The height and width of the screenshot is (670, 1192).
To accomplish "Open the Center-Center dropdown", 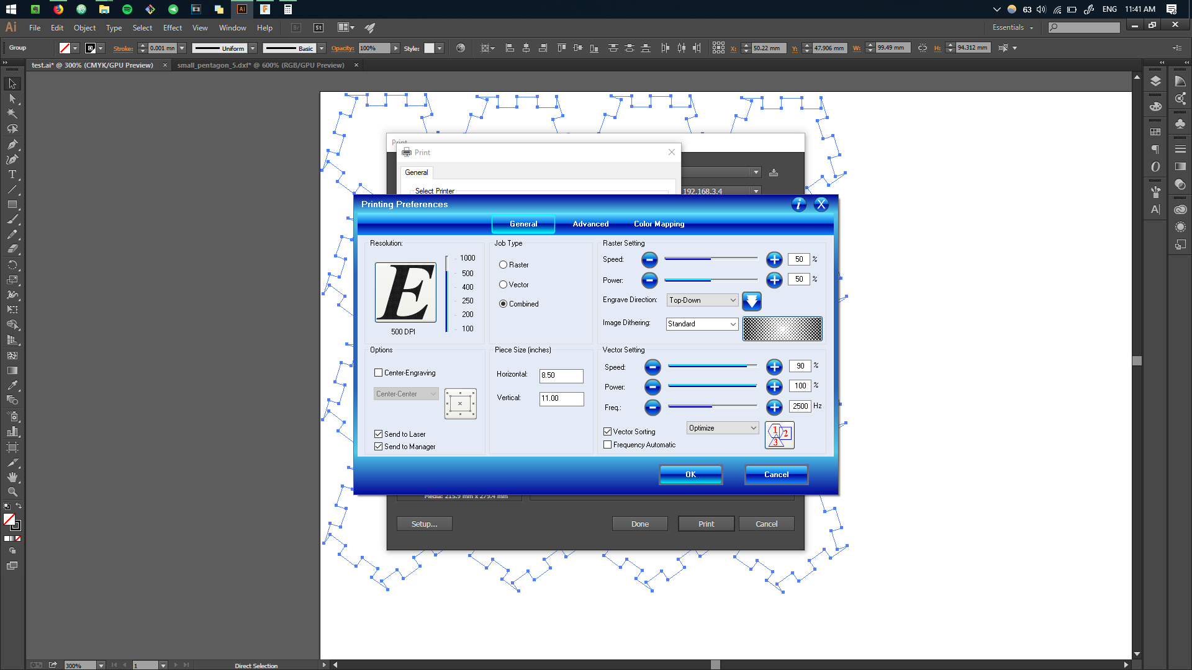I will 406,394.
